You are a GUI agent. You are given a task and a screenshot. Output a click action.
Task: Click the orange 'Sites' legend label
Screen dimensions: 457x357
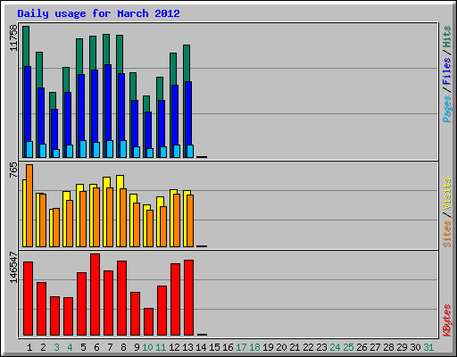(x=446, y=234)
